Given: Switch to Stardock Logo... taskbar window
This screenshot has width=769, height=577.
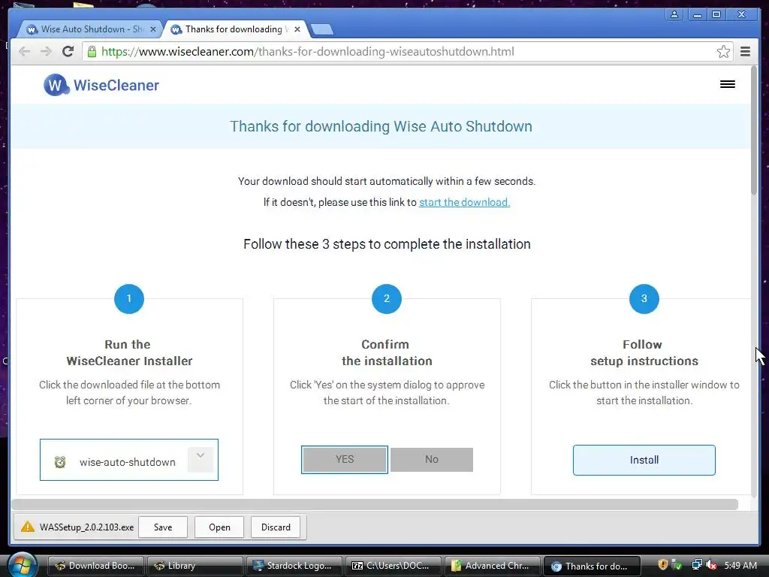Looking at the screenshot, I should 294,566.
